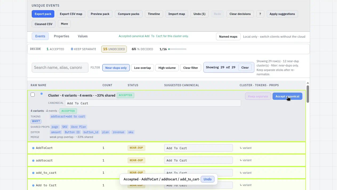Viewport: 337px width, 190px height.
Task: Click Undo in the Accepted toast
Action: (x=208, y=179)
